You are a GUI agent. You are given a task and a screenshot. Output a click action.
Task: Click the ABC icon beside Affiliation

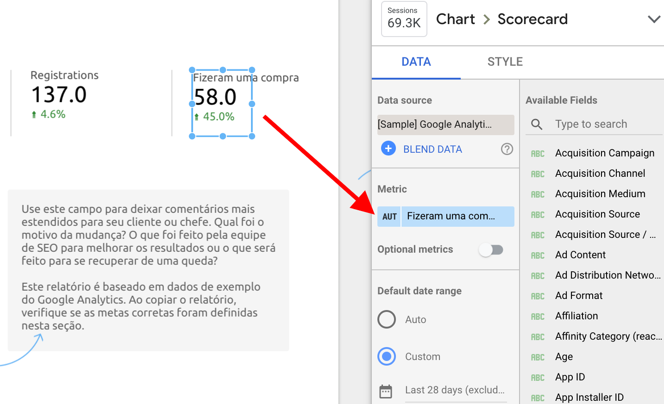[537, 316]
